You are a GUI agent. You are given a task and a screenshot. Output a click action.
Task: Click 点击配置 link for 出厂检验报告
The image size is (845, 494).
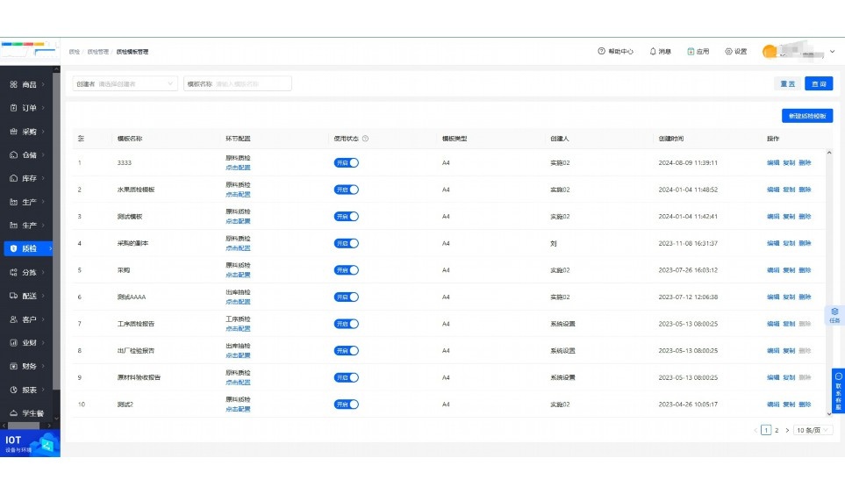(238, 355)
